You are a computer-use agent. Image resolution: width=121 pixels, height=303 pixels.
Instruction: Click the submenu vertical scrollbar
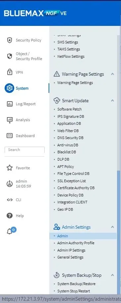tap(118, 232)
